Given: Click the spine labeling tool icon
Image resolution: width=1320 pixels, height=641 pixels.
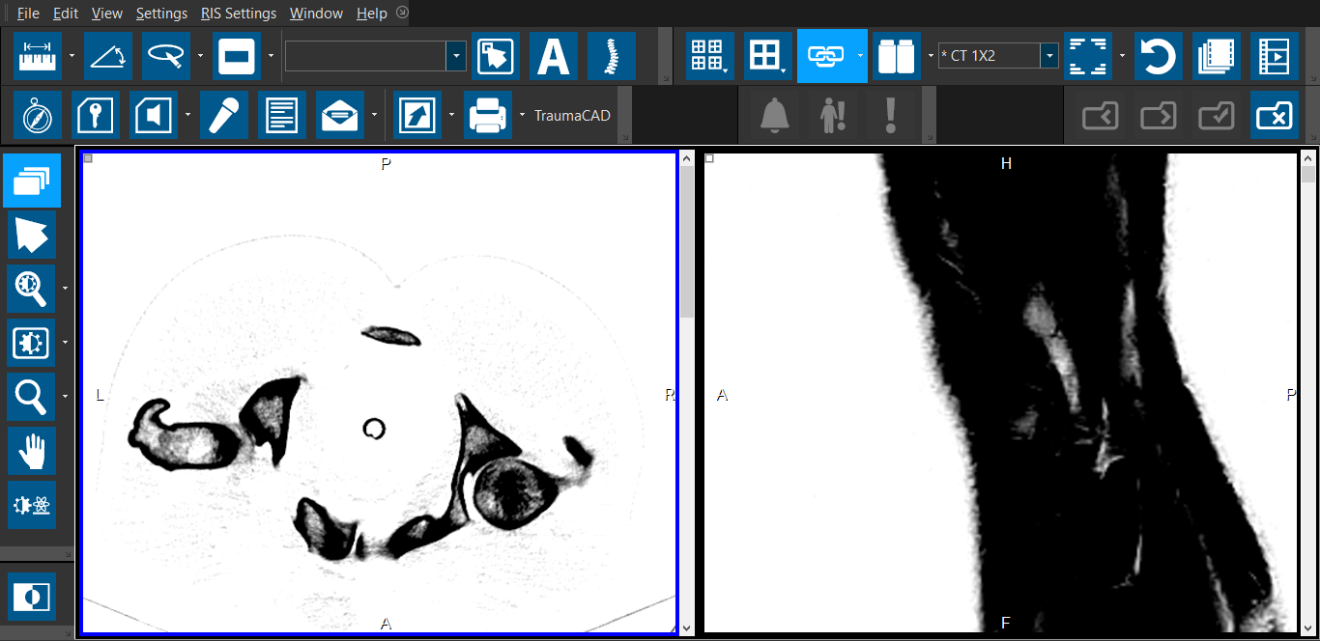Looking at the screenshot, I should point(611,57).
